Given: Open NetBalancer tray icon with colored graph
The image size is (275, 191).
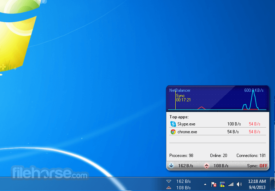Looking at the screenshot, I should 222,184.
